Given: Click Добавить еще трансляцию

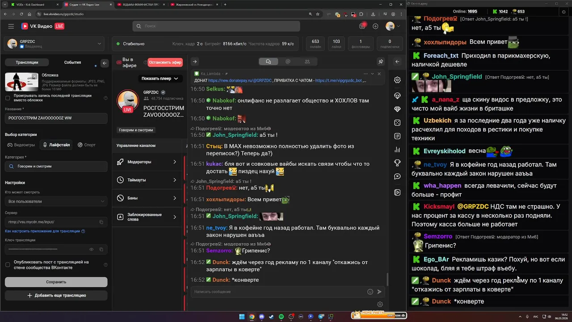Looking at the screenshot, I should [x=56, y=296].
